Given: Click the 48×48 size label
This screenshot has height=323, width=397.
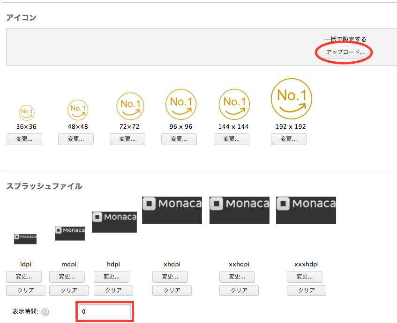Looking at the screenshot, I should tap(78, 126).
